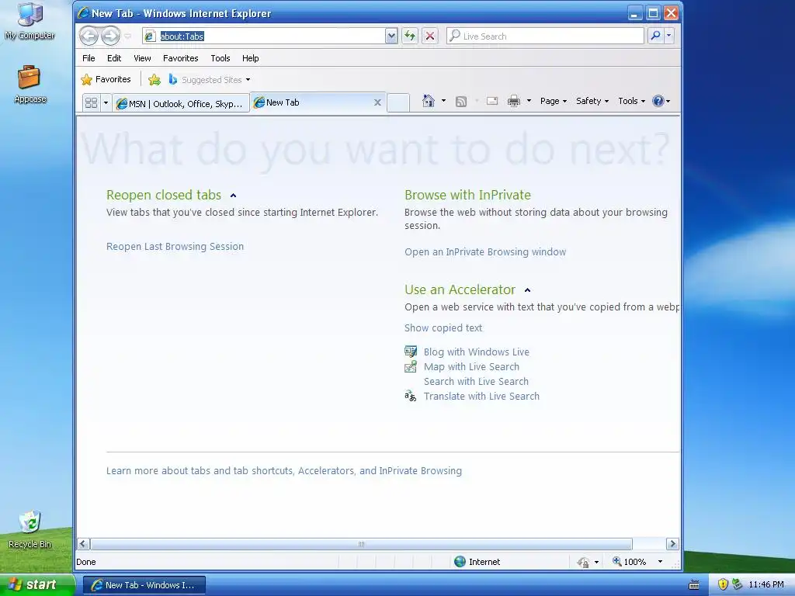
Task: Open the Tools command bar menu
Action: pos(631,101)
